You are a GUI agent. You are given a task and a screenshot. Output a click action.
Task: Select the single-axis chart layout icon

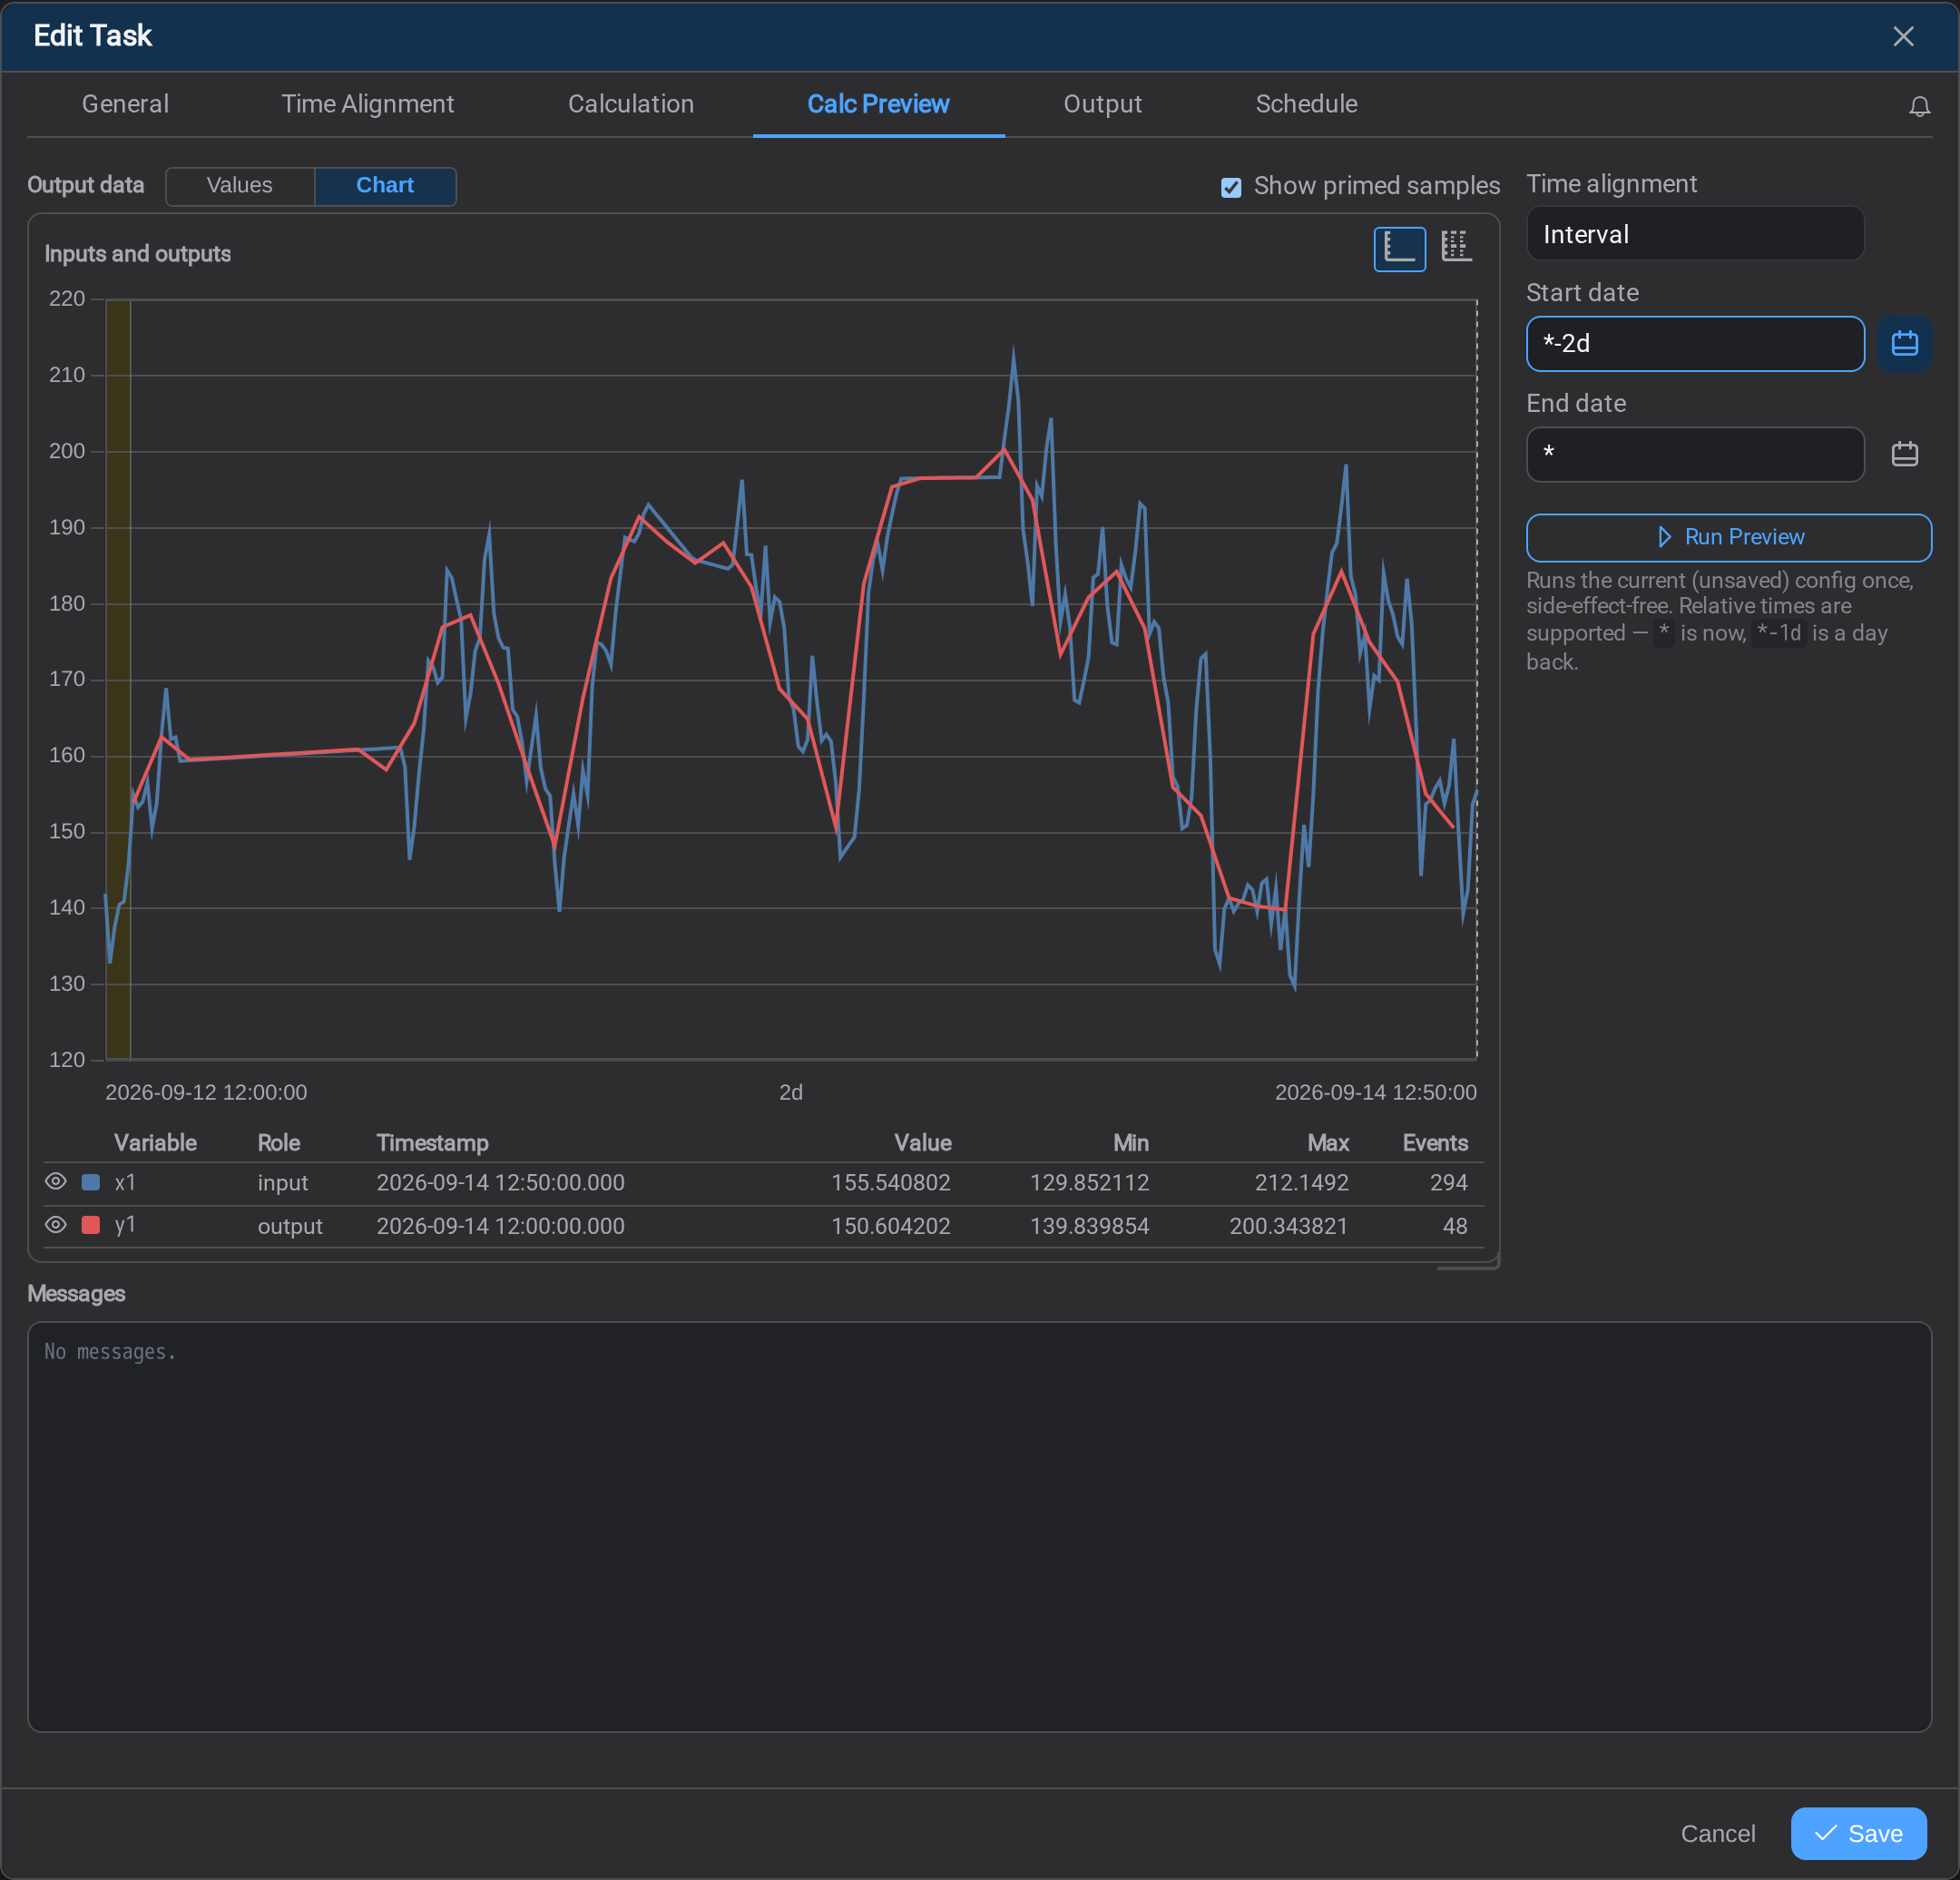[x=1399, y=249]
